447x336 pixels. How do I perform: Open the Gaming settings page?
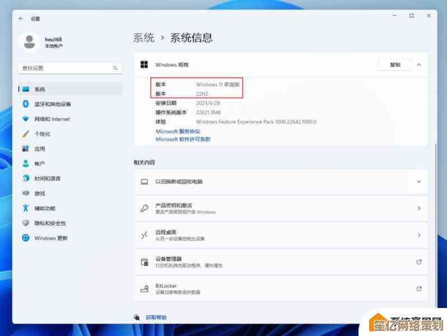pyautogui.click(x=39, y=193)
